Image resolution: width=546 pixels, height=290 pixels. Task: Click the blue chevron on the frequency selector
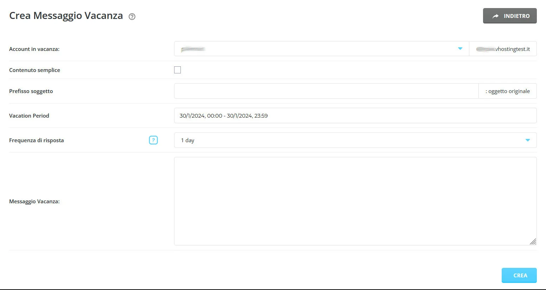coord(527,140)
